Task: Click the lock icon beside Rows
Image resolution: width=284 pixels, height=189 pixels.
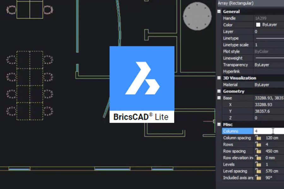Action: click(x=258, y=145)
